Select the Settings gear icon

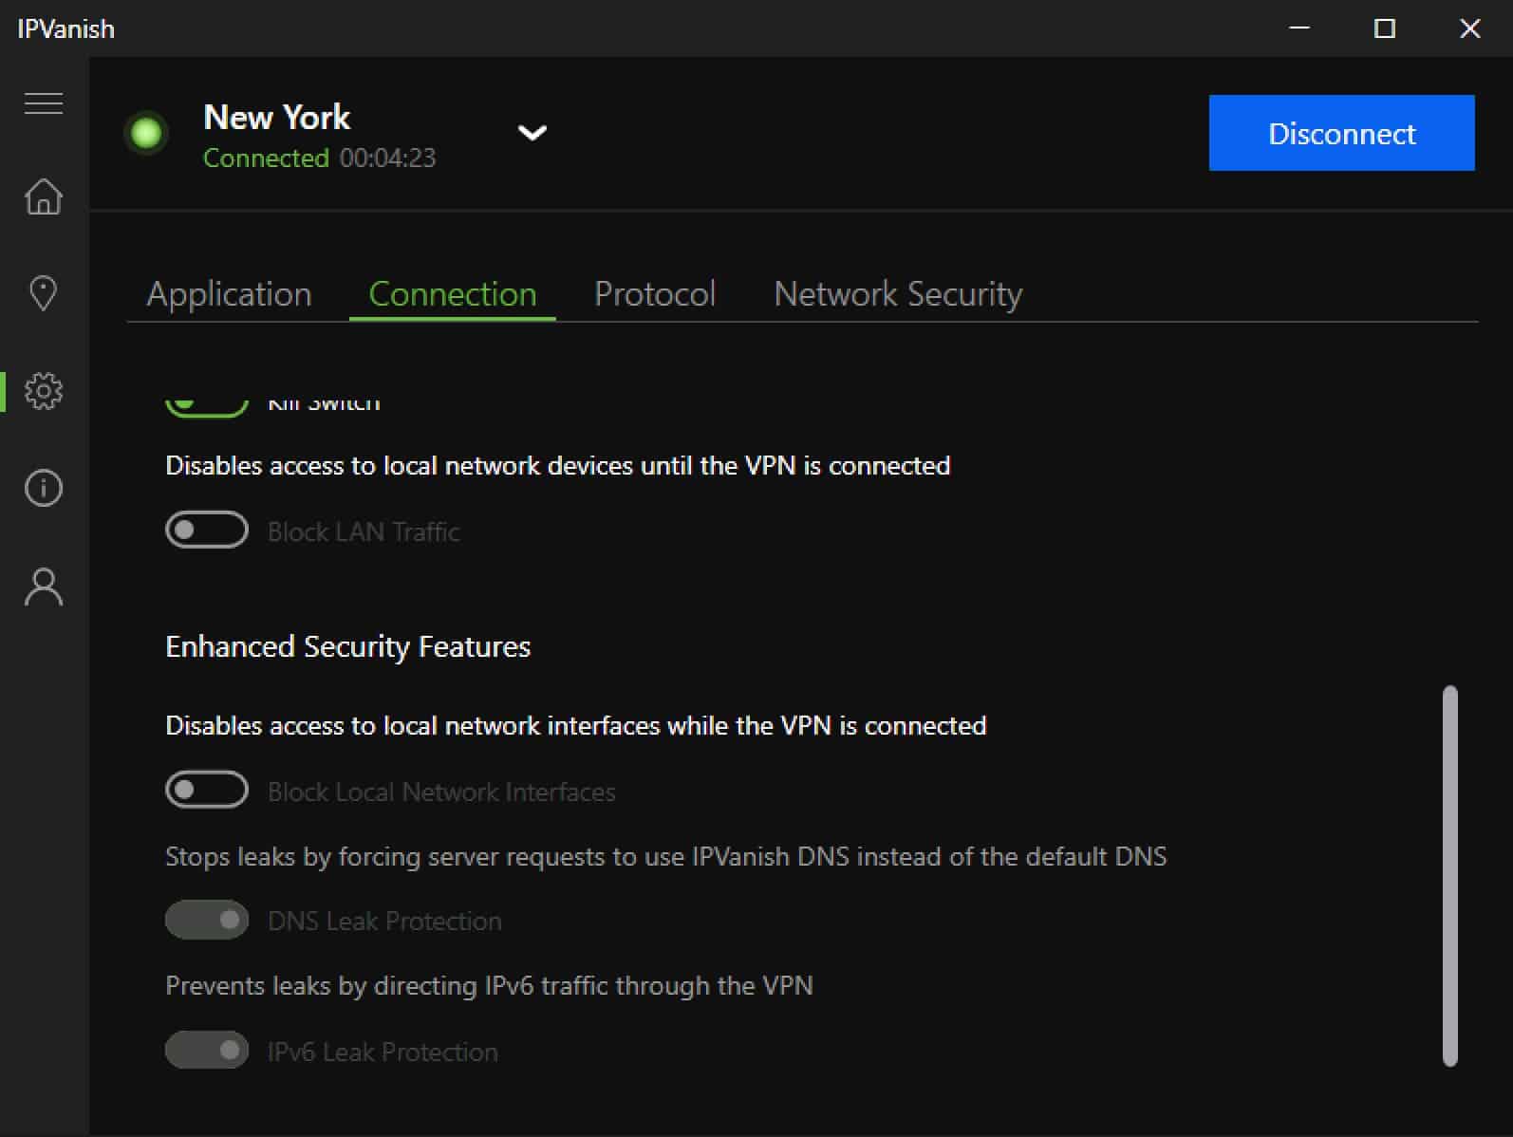click(44, 391)
